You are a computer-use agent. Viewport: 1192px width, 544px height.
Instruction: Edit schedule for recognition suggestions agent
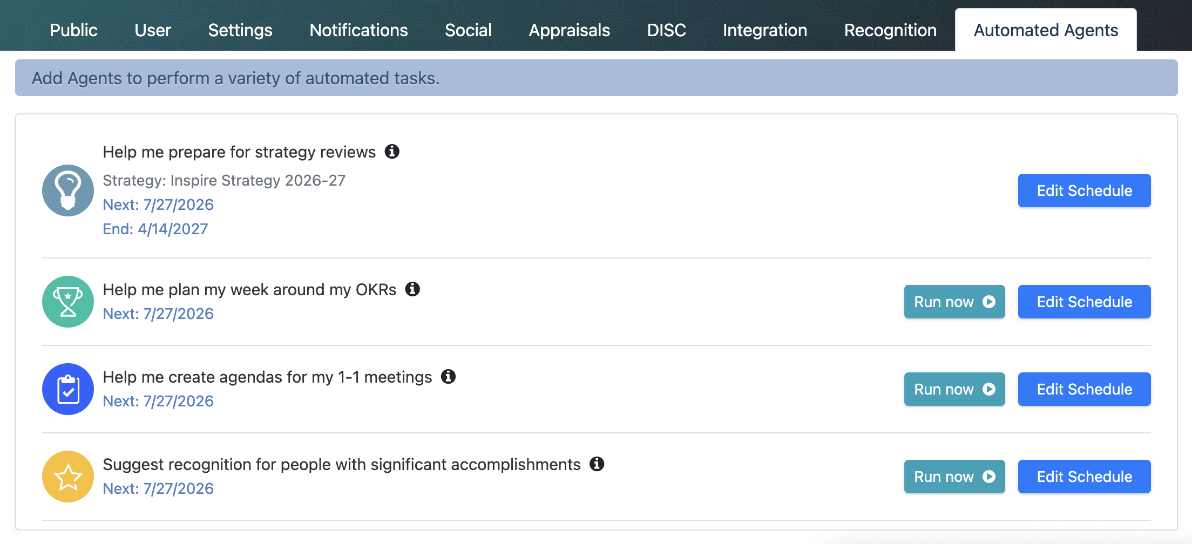(x=1085, y=477)
